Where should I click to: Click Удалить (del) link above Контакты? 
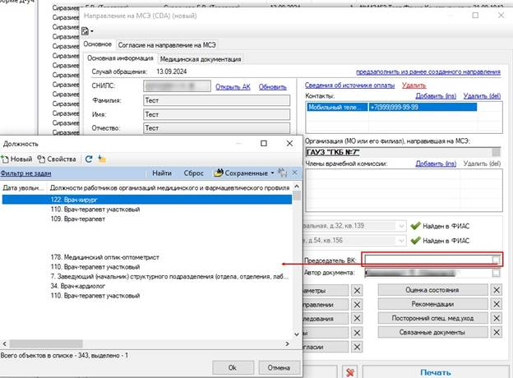[482, 96]
